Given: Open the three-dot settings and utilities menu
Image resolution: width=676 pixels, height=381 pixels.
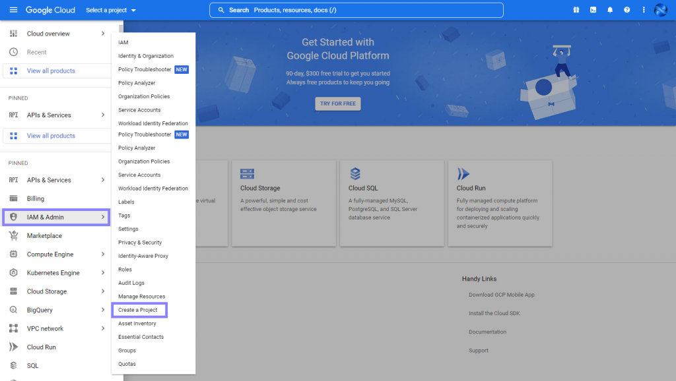Looking at the screenshot, I should coord(644,10).
